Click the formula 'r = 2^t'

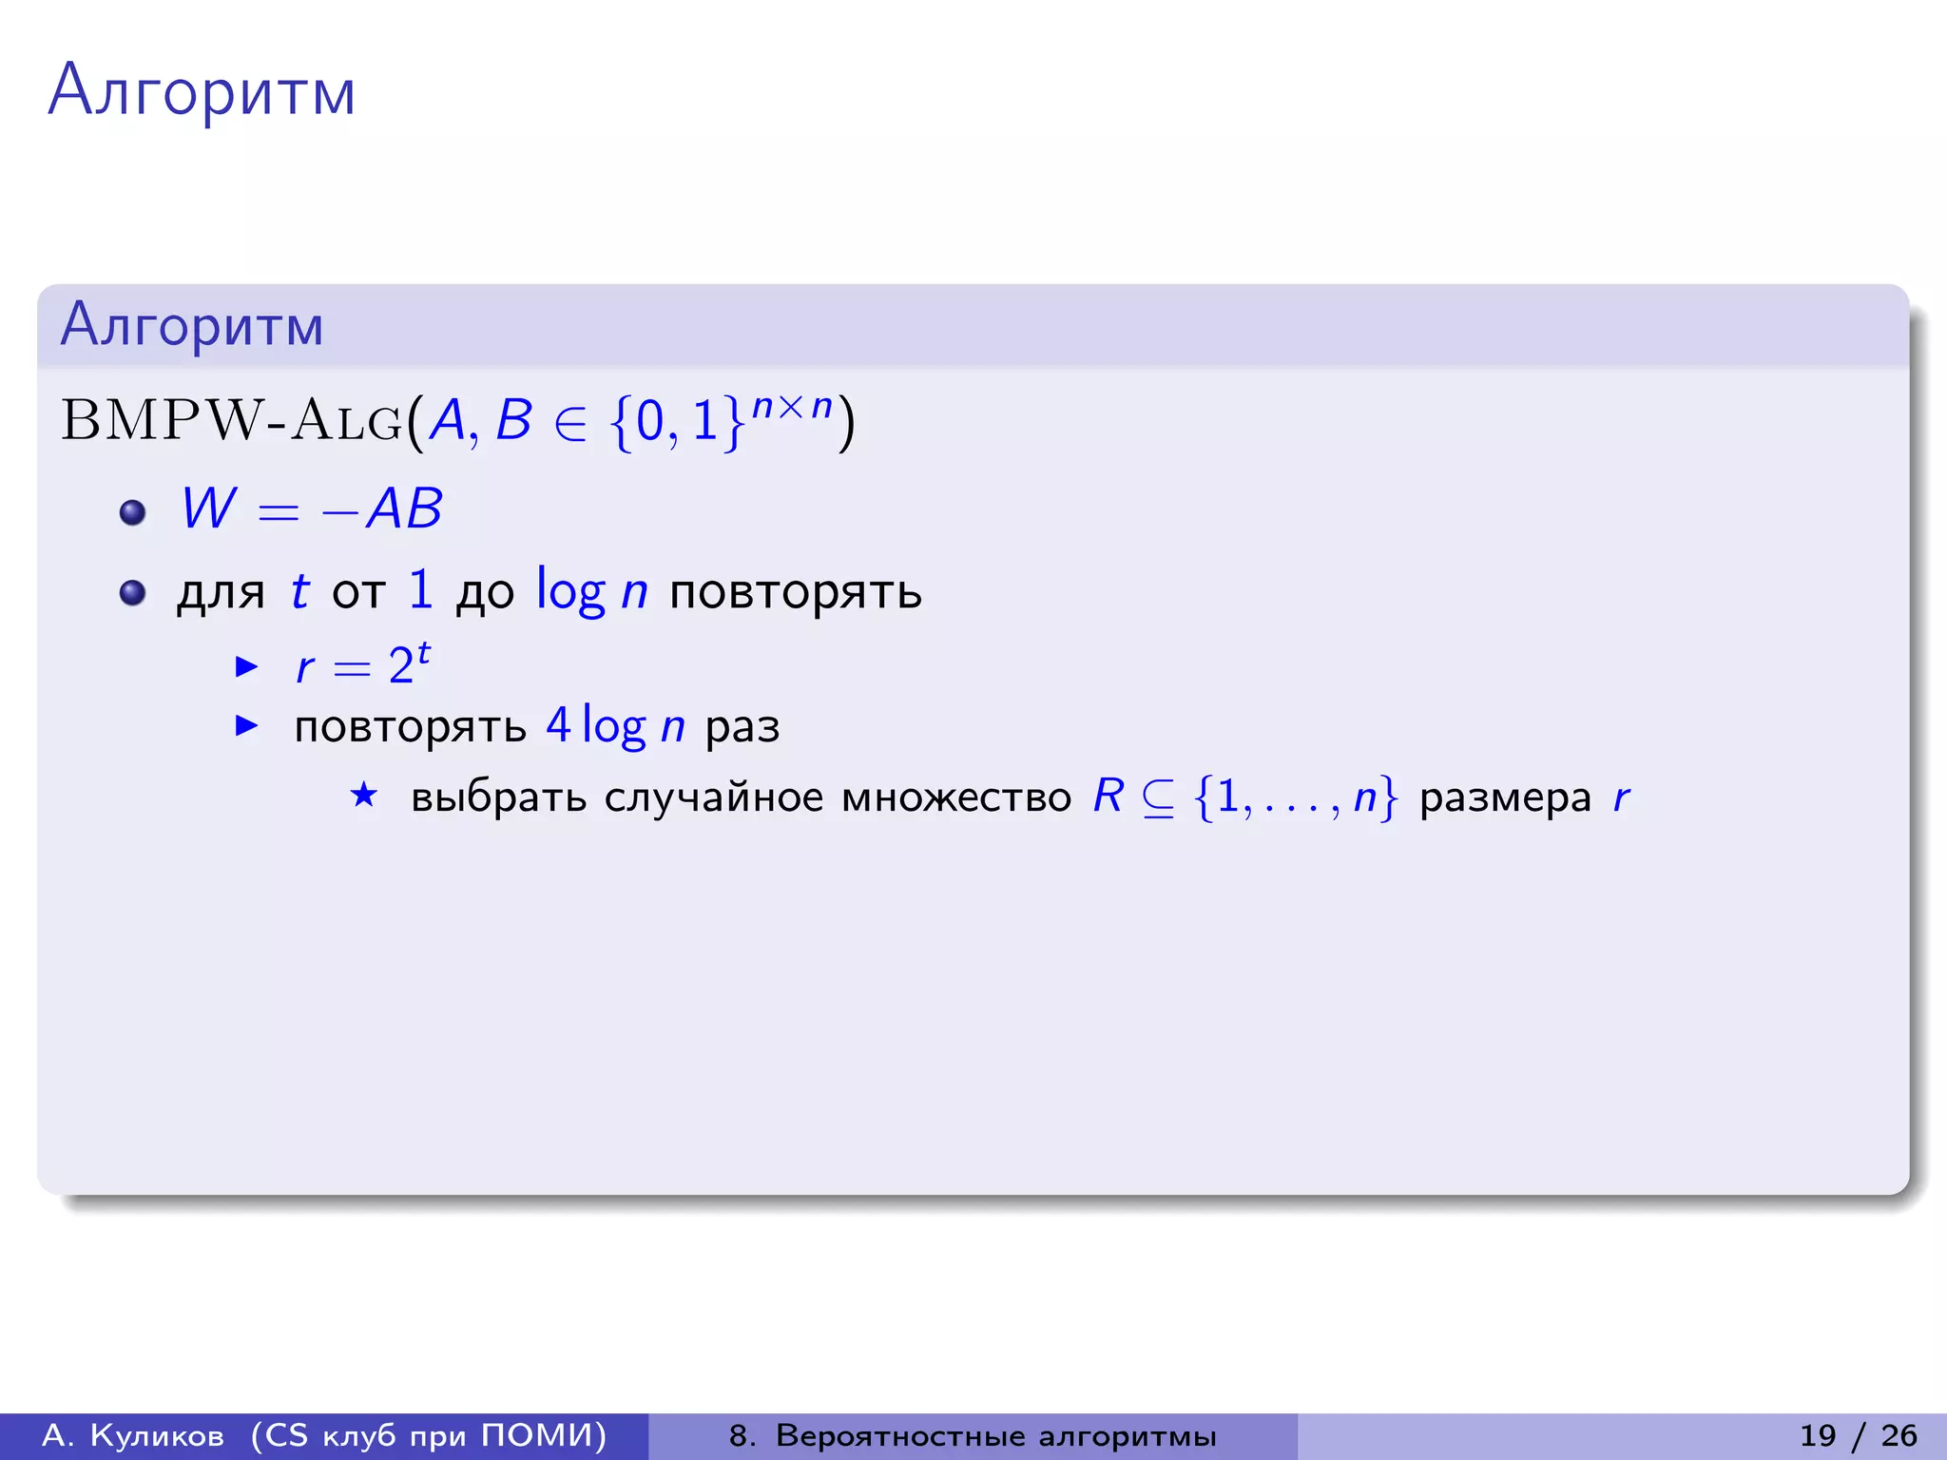coord(362,664)
